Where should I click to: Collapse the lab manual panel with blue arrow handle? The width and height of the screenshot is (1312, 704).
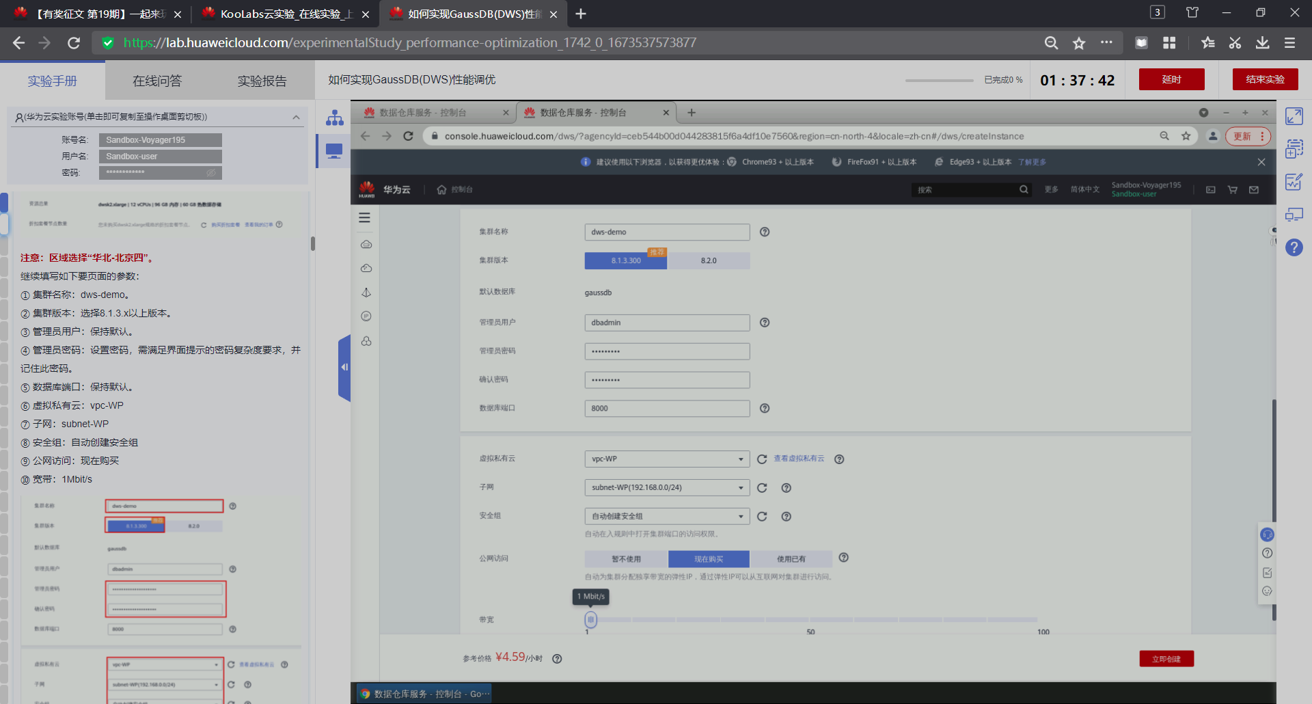(344, 367)
